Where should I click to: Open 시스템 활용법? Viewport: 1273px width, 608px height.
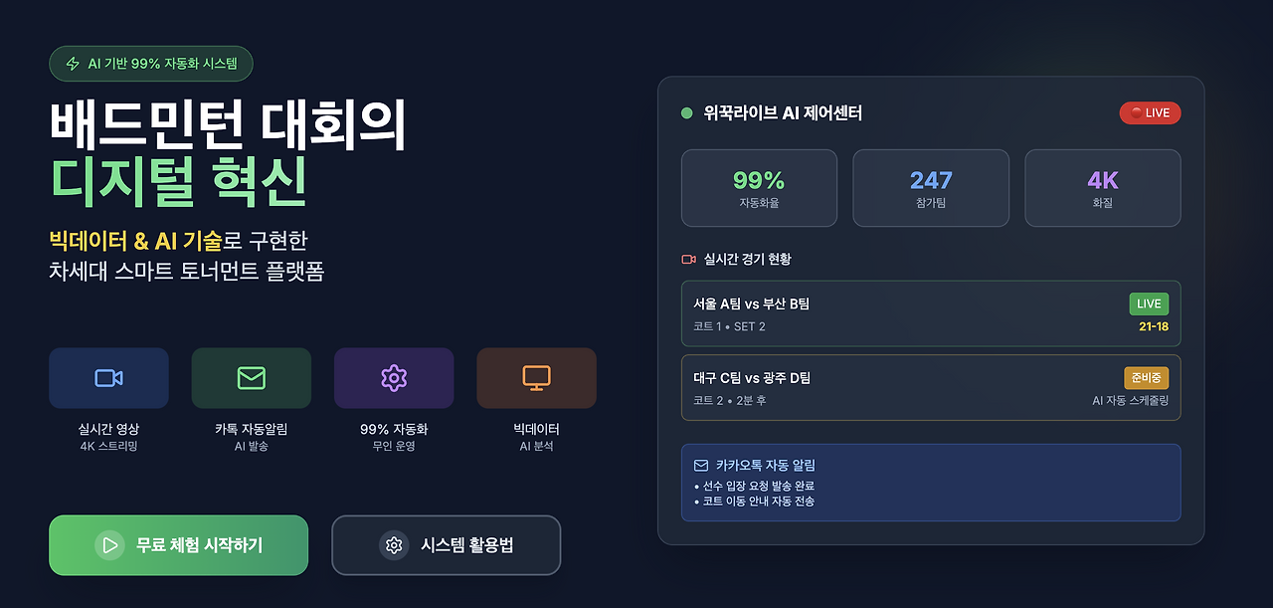446,545
